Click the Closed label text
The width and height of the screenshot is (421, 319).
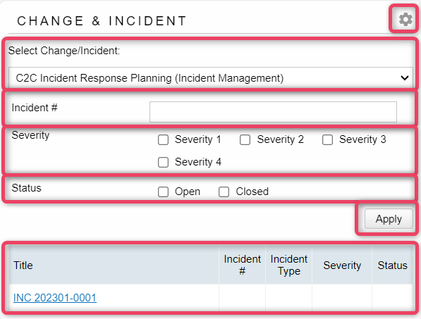252,192
